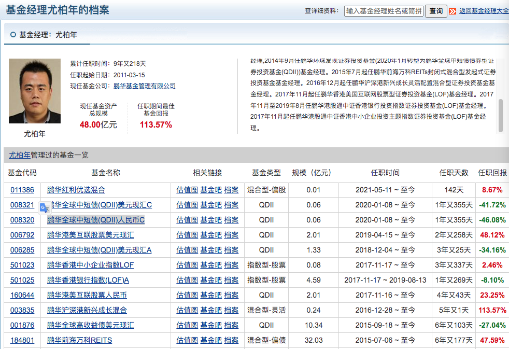Open fund code 006285
Image resolution: width=509 pixels, height=349 pixels.
click(x=22, y=250)
